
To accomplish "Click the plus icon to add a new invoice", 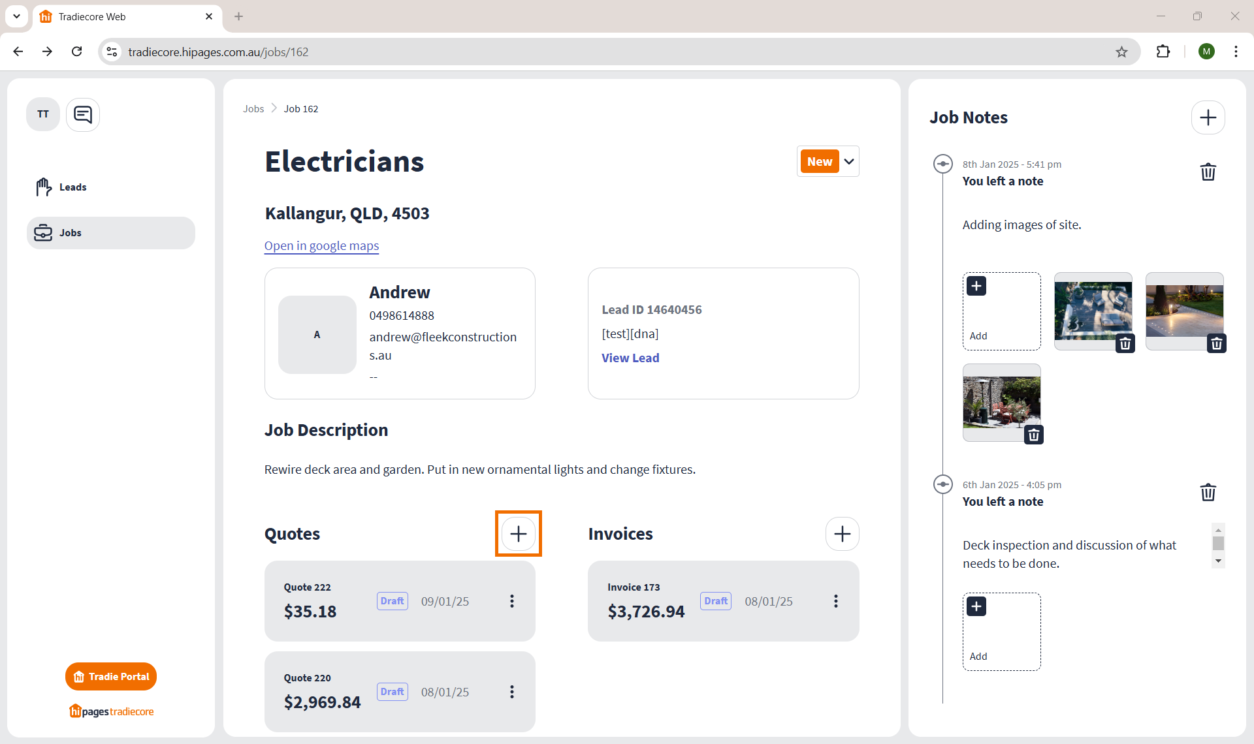I will (842, 534).
